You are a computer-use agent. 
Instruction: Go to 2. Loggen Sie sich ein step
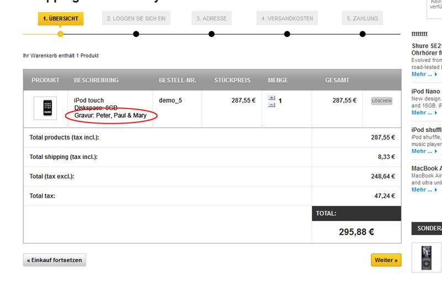pyautogui.click(x=136, y=18)
